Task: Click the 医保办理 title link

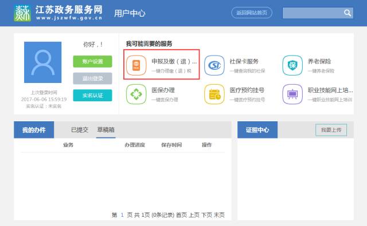Action: click(163, 90)
